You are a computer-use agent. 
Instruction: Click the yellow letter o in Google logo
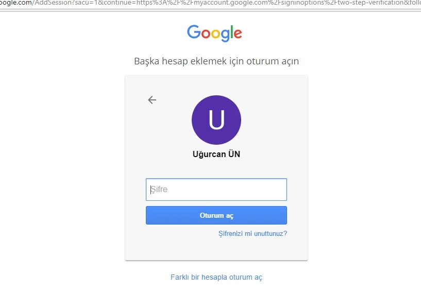coord(215,33)
